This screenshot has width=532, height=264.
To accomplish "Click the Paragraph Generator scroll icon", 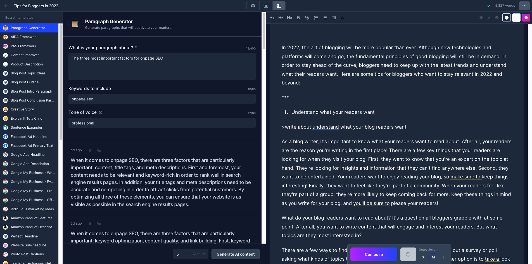I will [75, 24].
